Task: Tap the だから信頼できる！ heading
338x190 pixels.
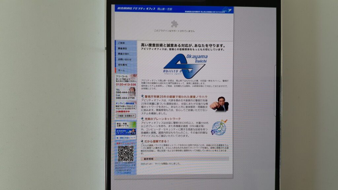Action: click(157, 141)
